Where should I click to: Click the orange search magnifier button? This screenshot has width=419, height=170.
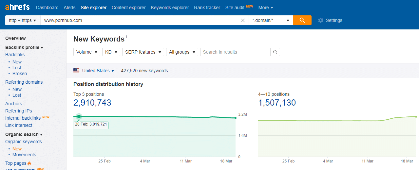pos(302,20)
